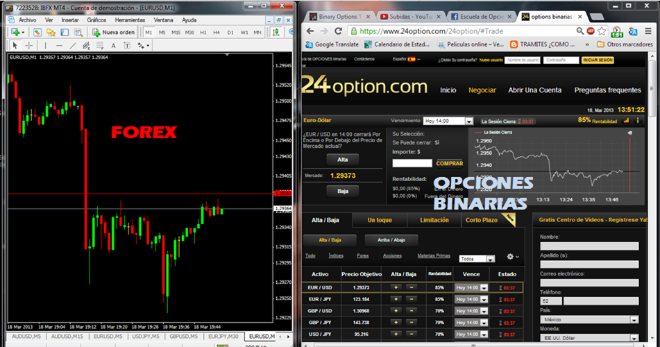
Task: Open EUR / USD row Vence dropdown
Action: pos(471,287)
